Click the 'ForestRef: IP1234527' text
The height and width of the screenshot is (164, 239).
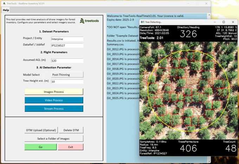[153, 153]
